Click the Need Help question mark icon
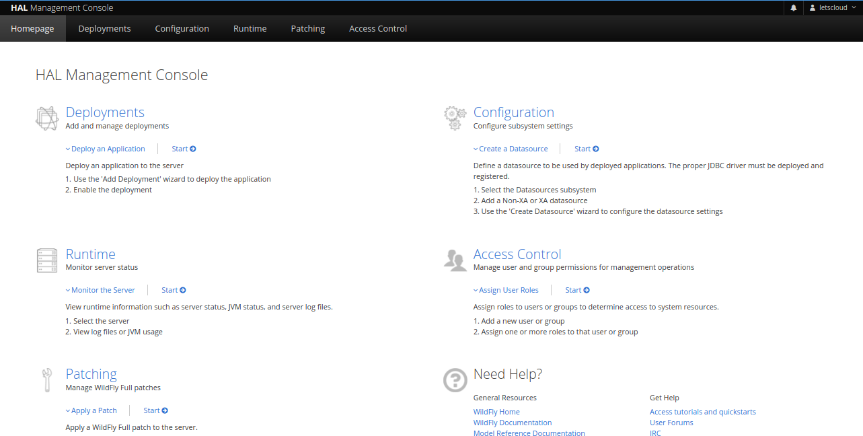Screen dimensions: 863x436 click(455, 380)
